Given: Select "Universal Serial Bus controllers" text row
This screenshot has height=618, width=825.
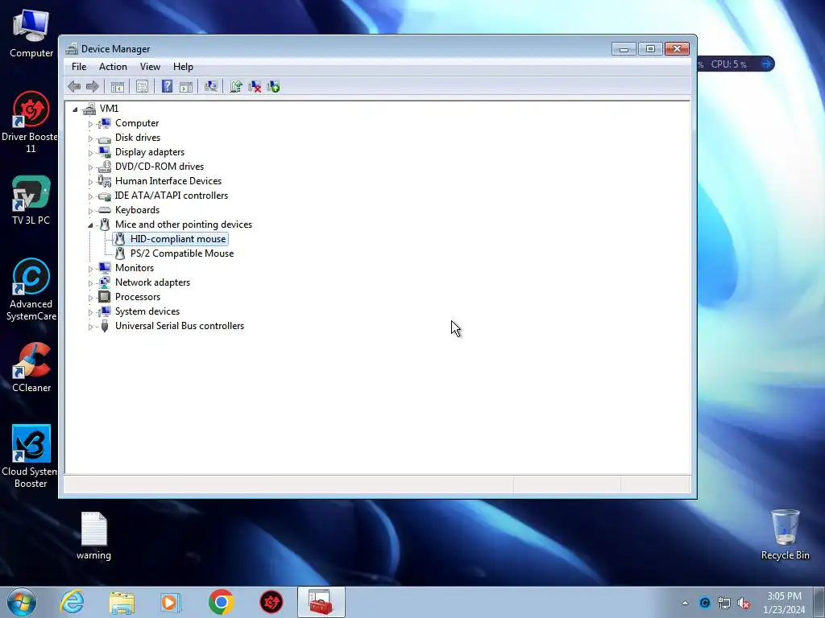Looking at the screenshot, I should click(180, 326).
